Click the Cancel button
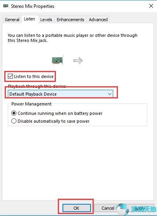Screen dimensions: 157x216 (x=108, y=208)
